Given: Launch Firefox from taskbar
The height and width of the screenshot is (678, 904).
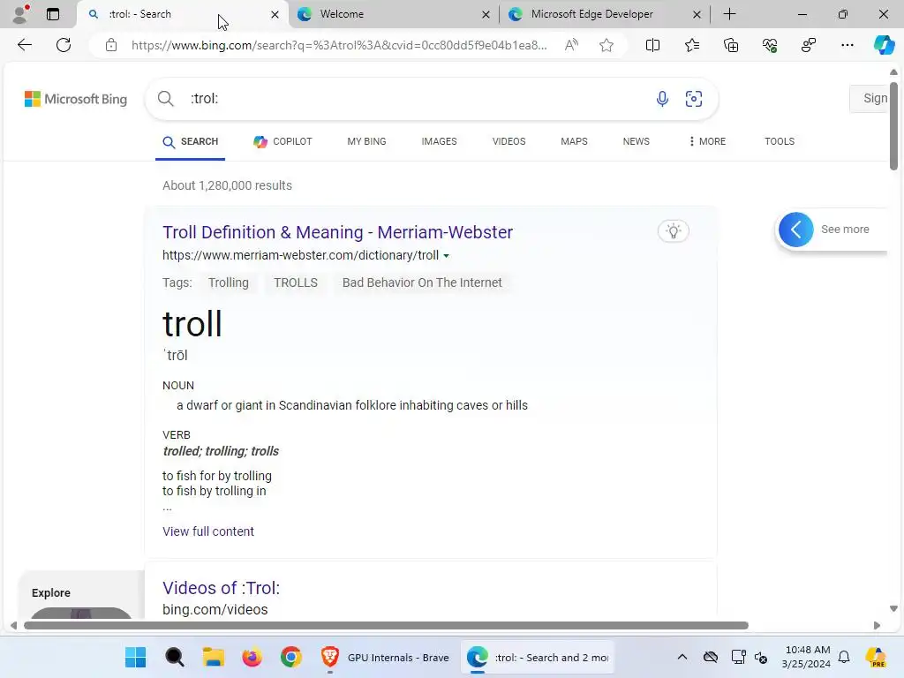Looking at the screenshot, I should click(x=252, y=657).
